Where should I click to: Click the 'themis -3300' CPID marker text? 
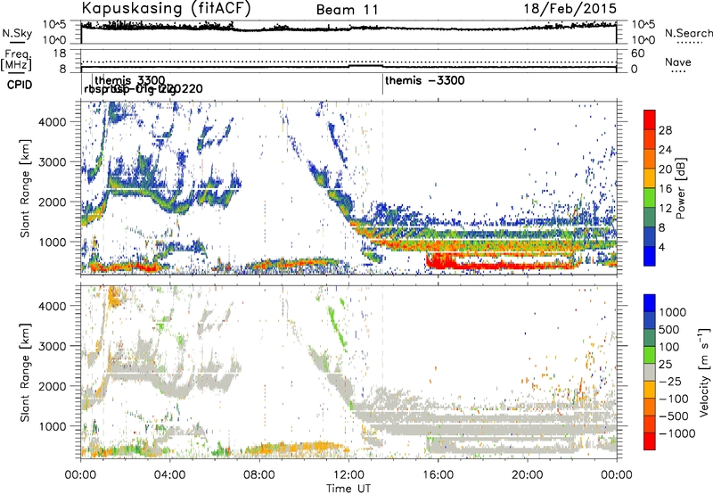point(425,80)
